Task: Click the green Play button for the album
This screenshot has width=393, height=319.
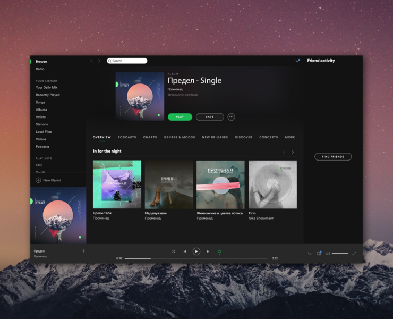Action: coord(180,117)
